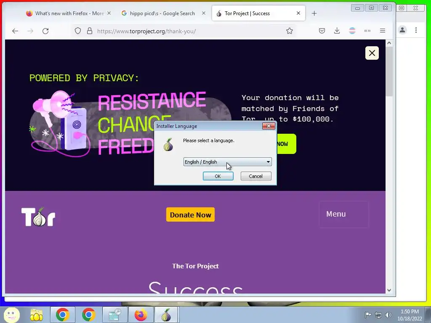This screenshot has height=323, width=431.
Task: Open the calendar-clock taskbar icon
Action: pos(115,315)
